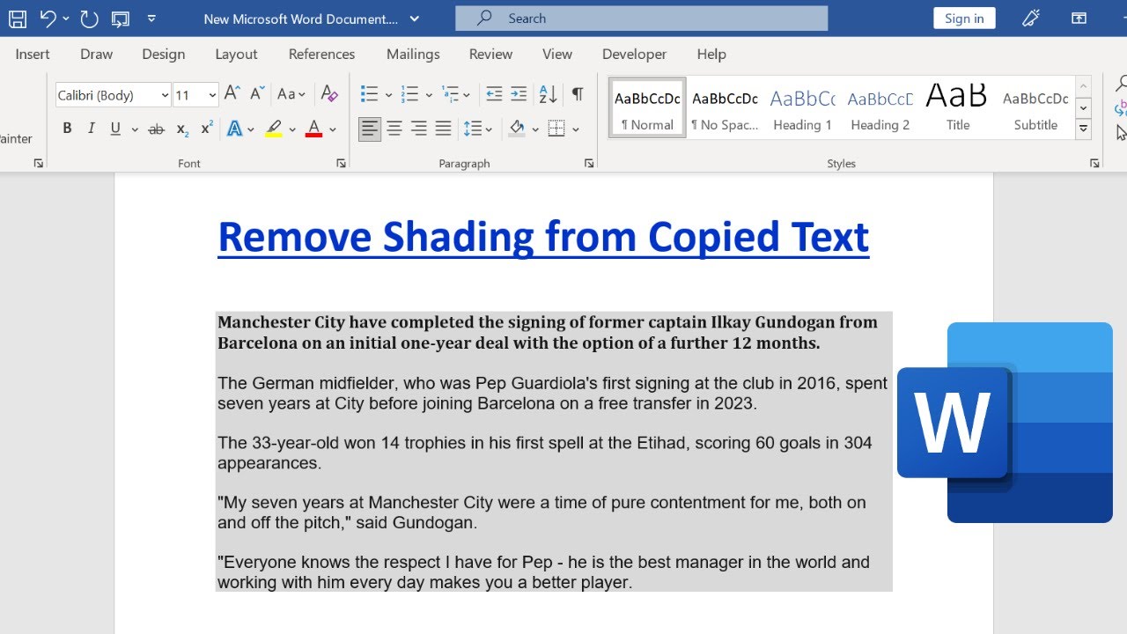Open the Paragraph dialog launcher

[589, 164]
